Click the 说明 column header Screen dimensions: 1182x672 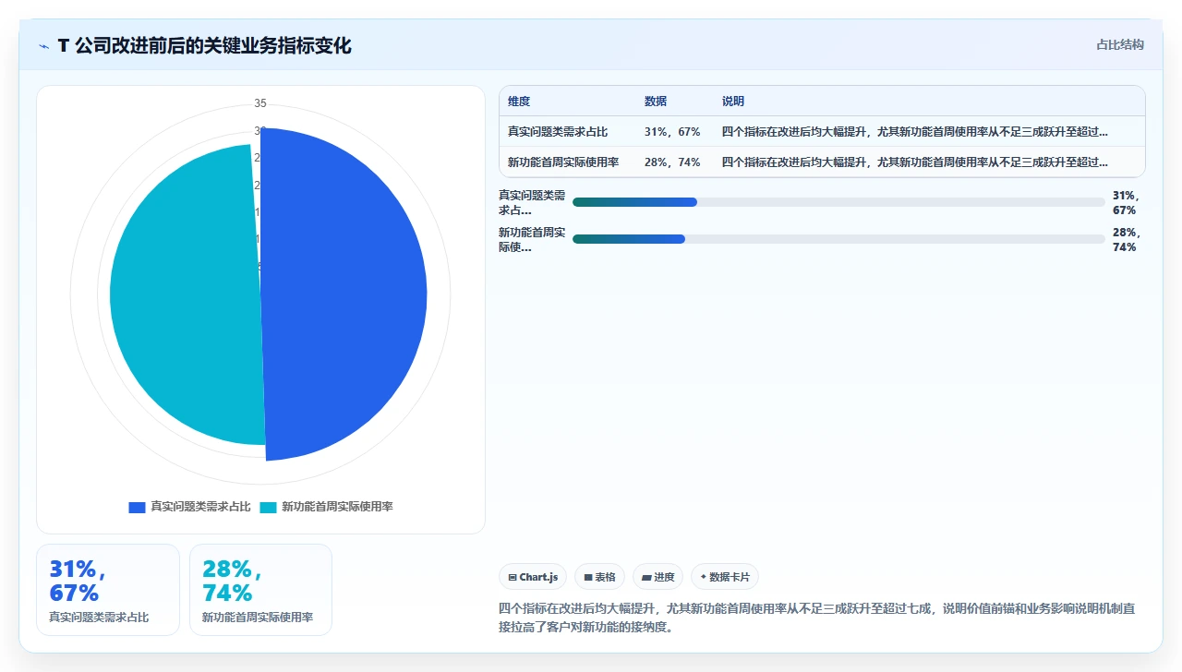[733, 102]
